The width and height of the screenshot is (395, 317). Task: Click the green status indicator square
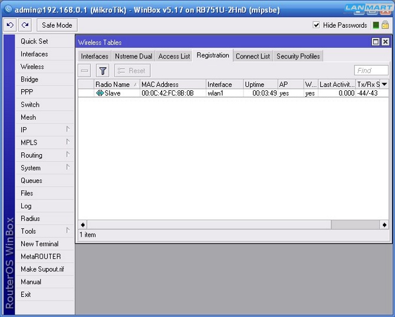(376, 25)
